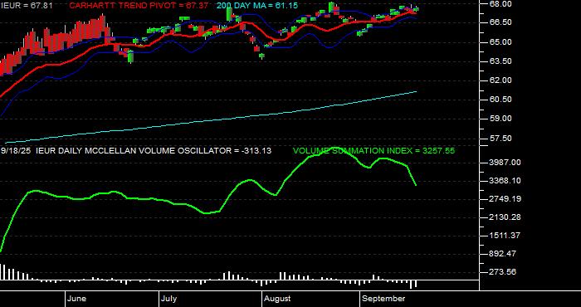Click the IEUR = 67.81 price label
This screenshot has height=307, width=581.
27,6
